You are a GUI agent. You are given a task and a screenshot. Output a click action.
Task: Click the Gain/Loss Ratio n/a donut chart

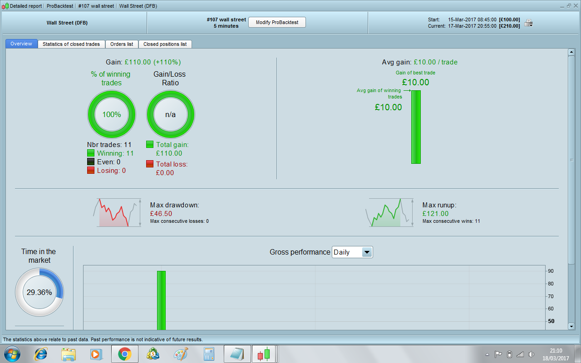pyautogui.click(x=170, y=114)
